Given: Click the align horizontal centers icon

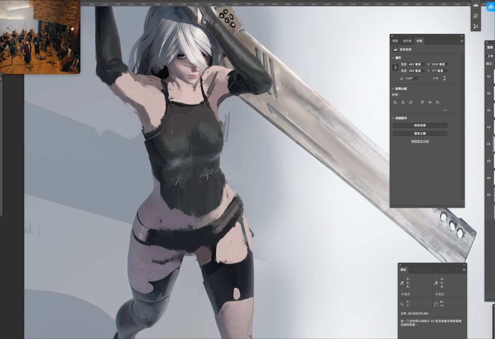Looking at the screenshot, I should click(403, 102).
